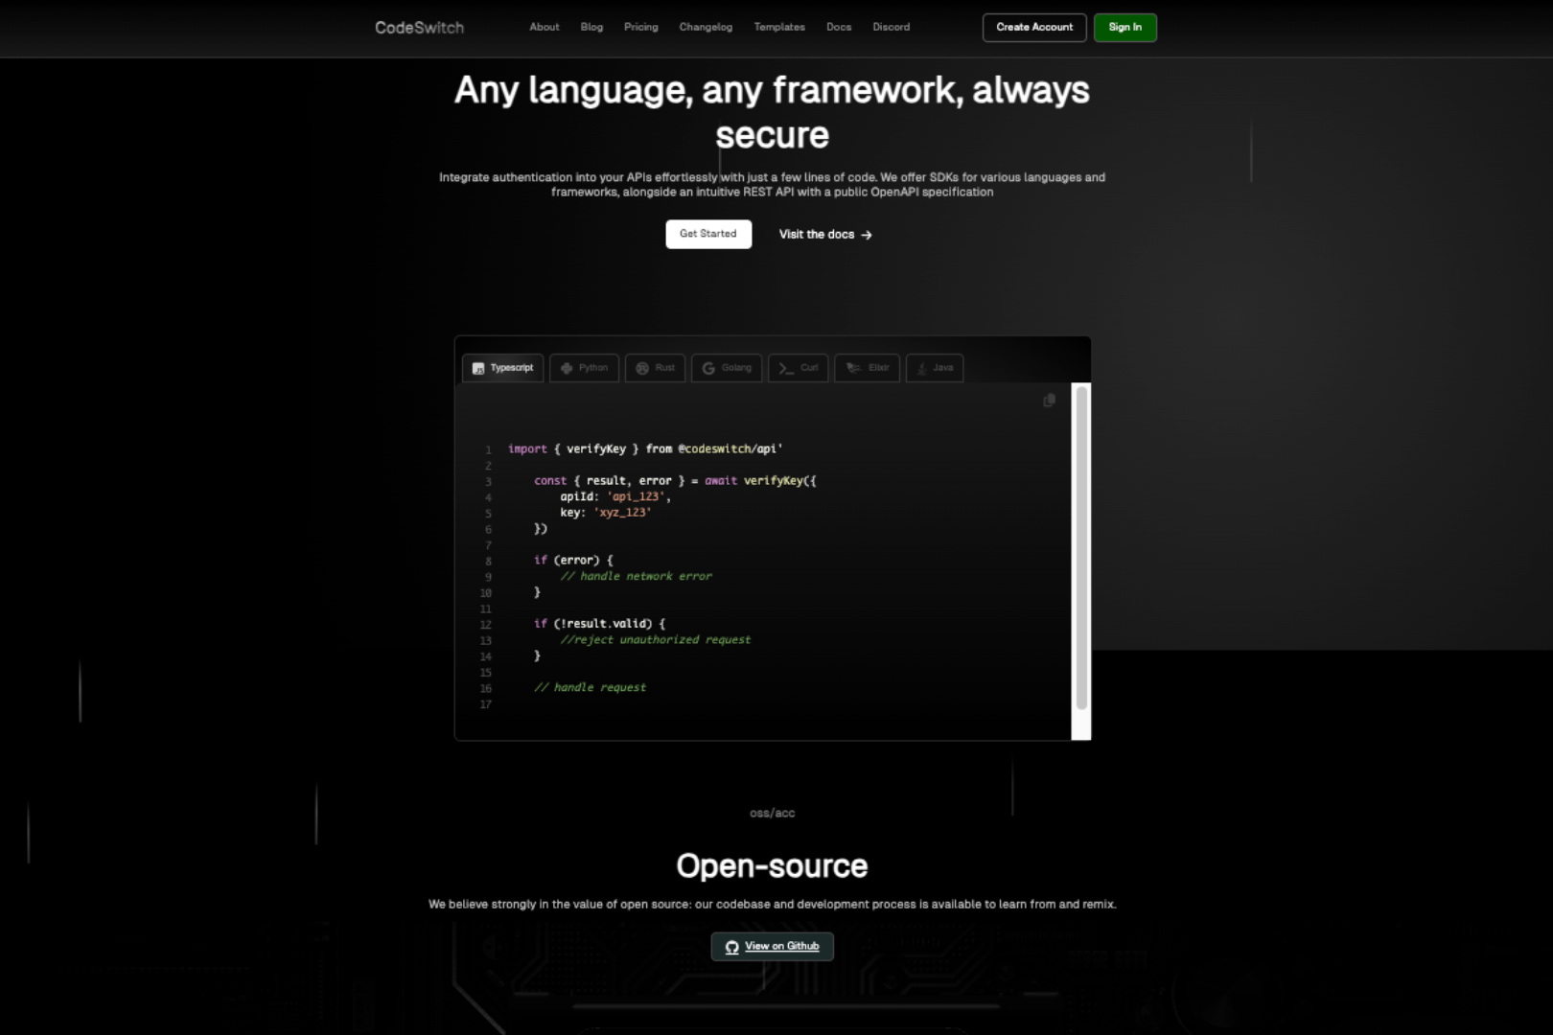
Task: Click the code panel vertical scrollbar
Action: pyautogui.click(x=1081, y=547)
